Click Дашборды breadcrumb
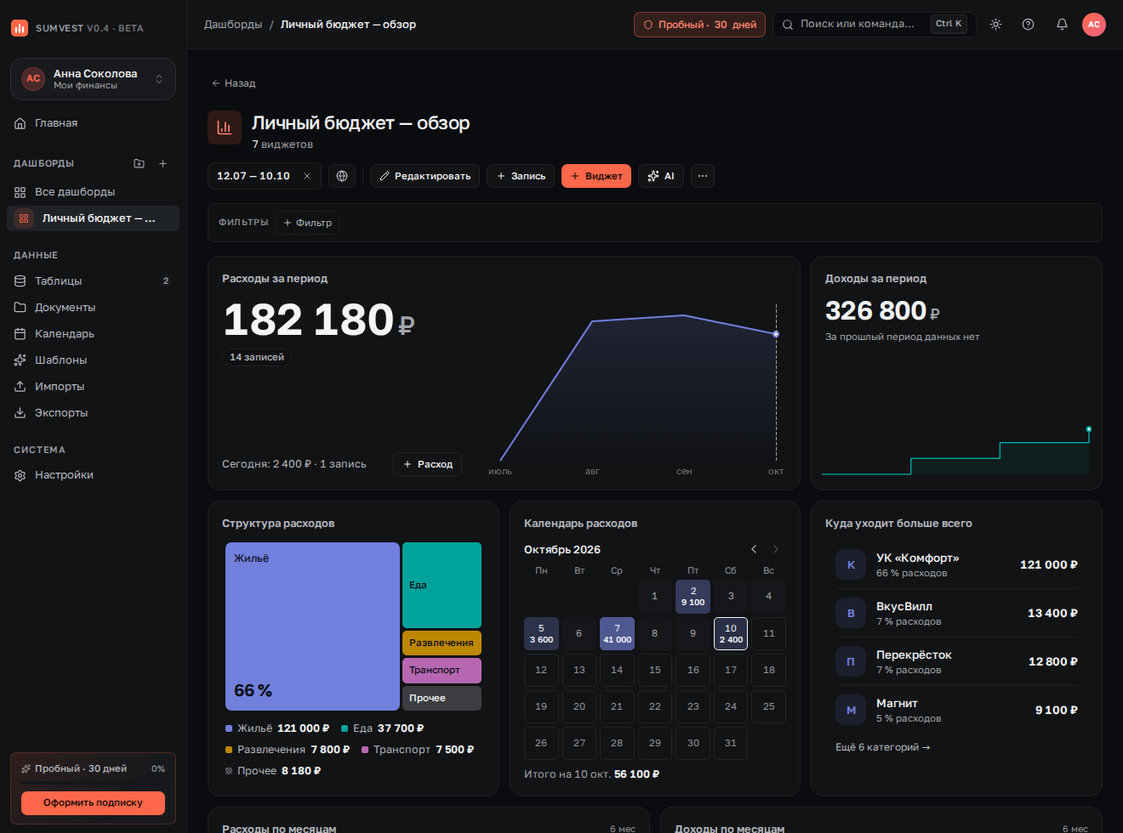 point(233,25)
